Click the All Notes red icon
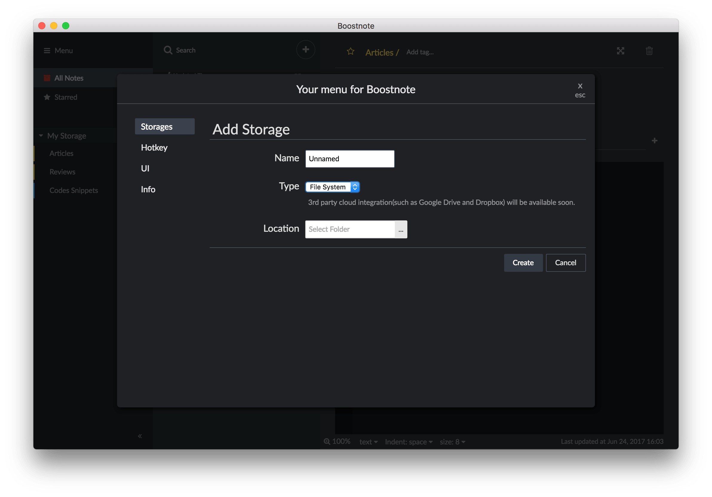 point(47,78)
